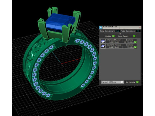Screen dimensions: 155x116
Task: Click the Total Gem Weight value field
Action: point(118,31)
